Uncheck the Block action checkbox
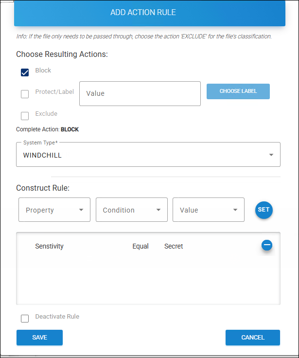Viewport: 299px width, 358px height. pos(25,72)
